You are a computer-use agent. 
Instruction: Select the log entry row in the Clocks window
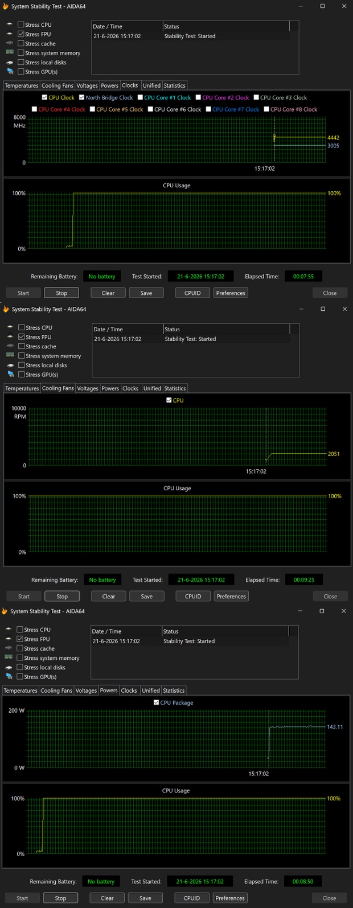click(191, 36)
